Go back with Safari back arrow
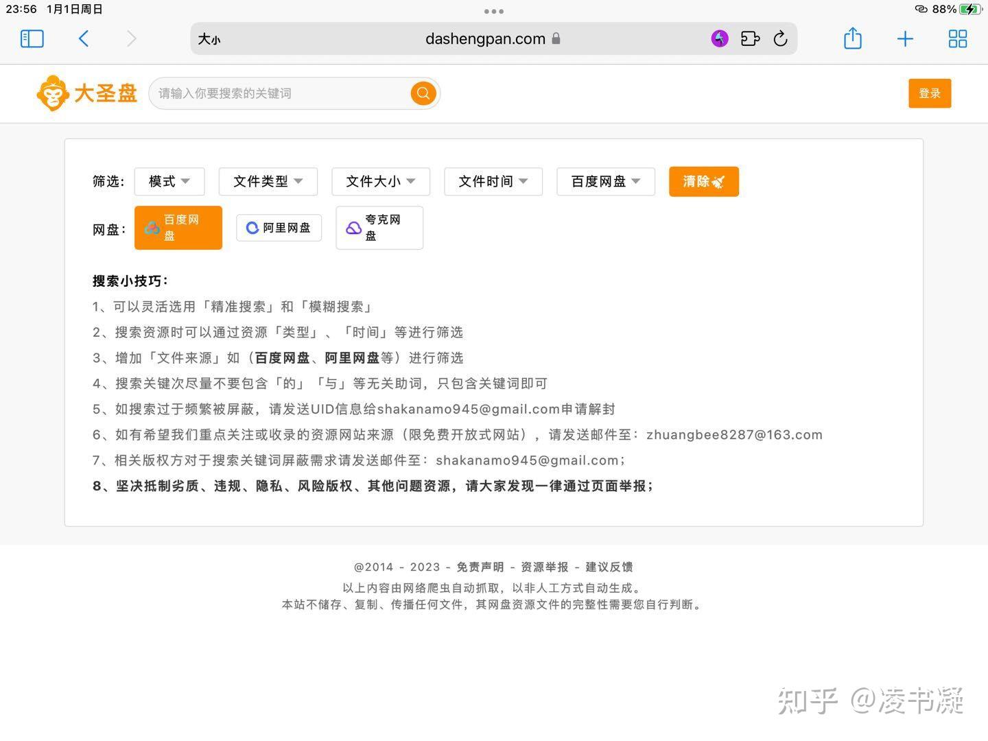The height and width of the screenshot is (741, 988). tap(84, 39)
